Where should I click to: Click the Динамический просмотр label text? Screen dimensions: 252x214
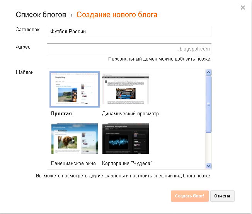click(130, 113)
